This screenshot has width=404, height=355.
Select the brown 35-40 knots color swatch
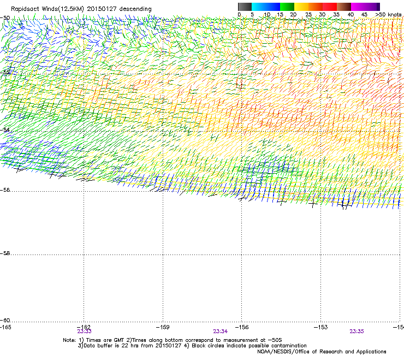(x=344, y=7)
